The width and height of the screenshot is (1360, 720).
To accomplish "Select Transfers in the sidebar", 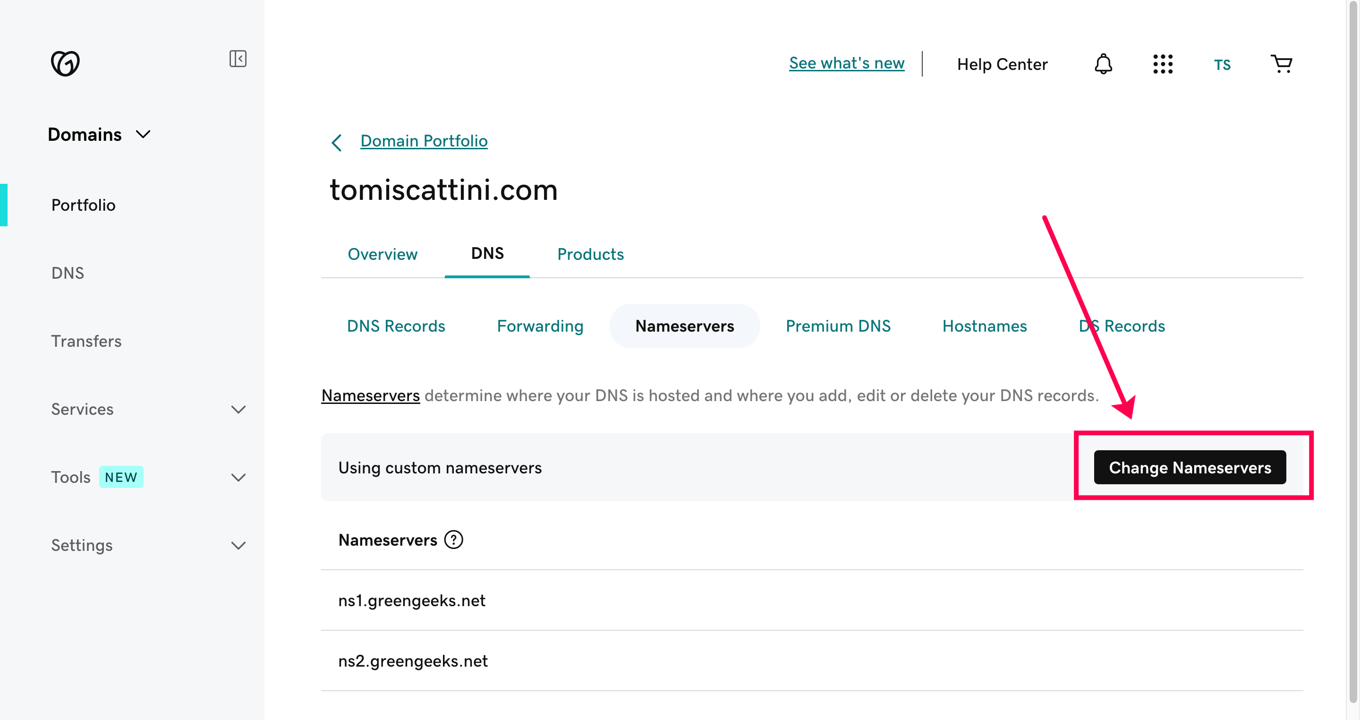I will point(86,341).
